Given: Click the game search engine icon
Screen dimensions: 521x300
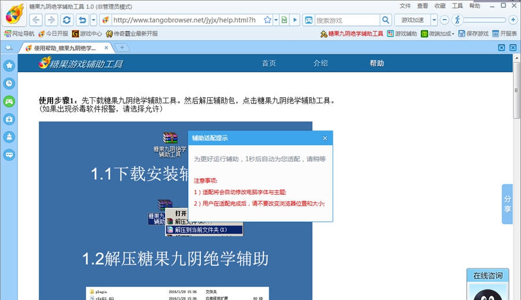Looking at the screenshot, I should pos(309,20).
